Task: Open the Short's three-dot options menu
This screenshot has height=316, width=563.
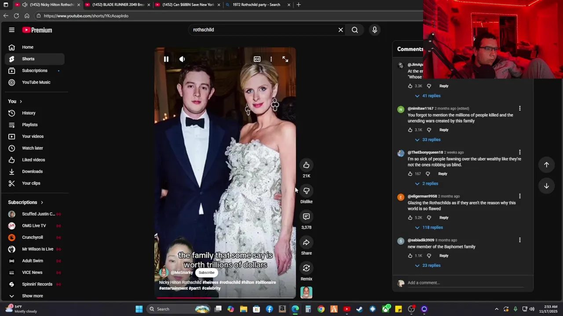Action: [271, 59]
